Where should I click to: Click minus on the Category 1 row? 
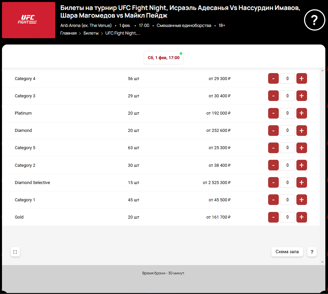pyautogui.click(x=273, y=200)
